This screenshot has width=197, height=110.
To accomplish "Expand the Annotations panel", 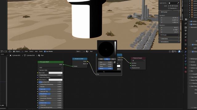I will click(x=169, y=42).
